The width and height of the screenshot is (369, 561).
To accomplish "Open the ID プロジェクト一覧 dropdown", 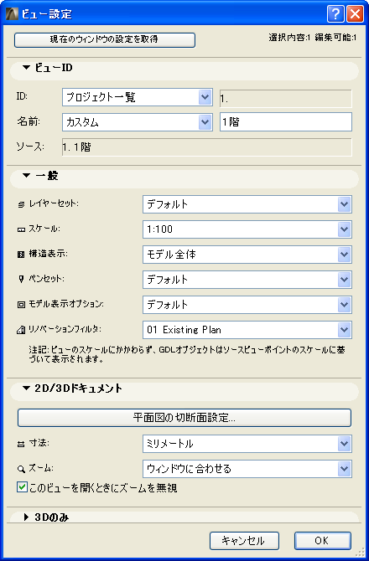I will (138, 98).
